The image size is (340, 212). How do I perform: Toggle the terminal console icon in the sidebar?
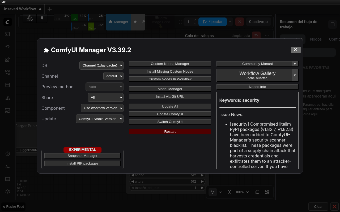click(7, 166)
